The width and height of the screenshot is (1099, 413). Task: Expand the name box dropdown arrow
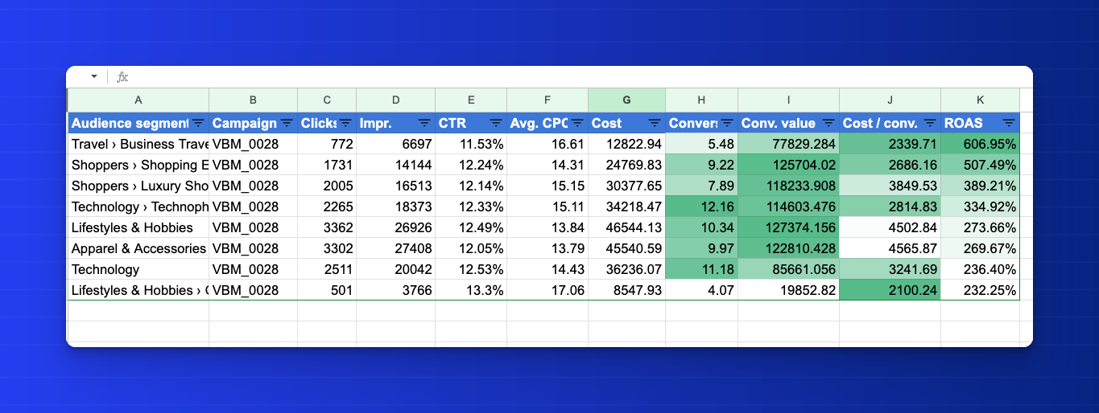pyautogui.click(x=93, y=77)
